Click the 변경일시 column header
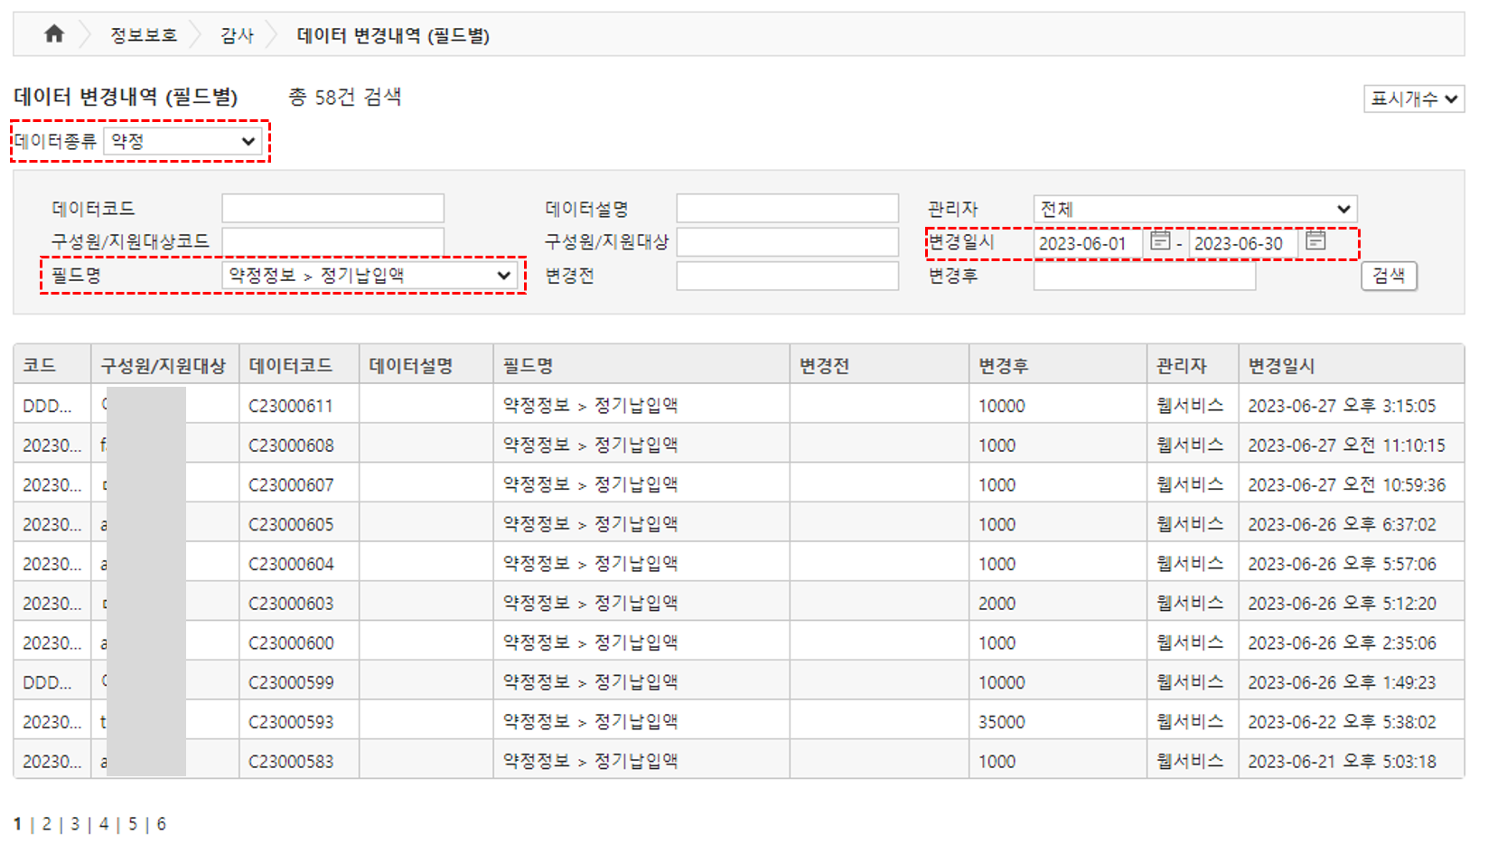The image size is (1488, 844). pos(1280,366)
